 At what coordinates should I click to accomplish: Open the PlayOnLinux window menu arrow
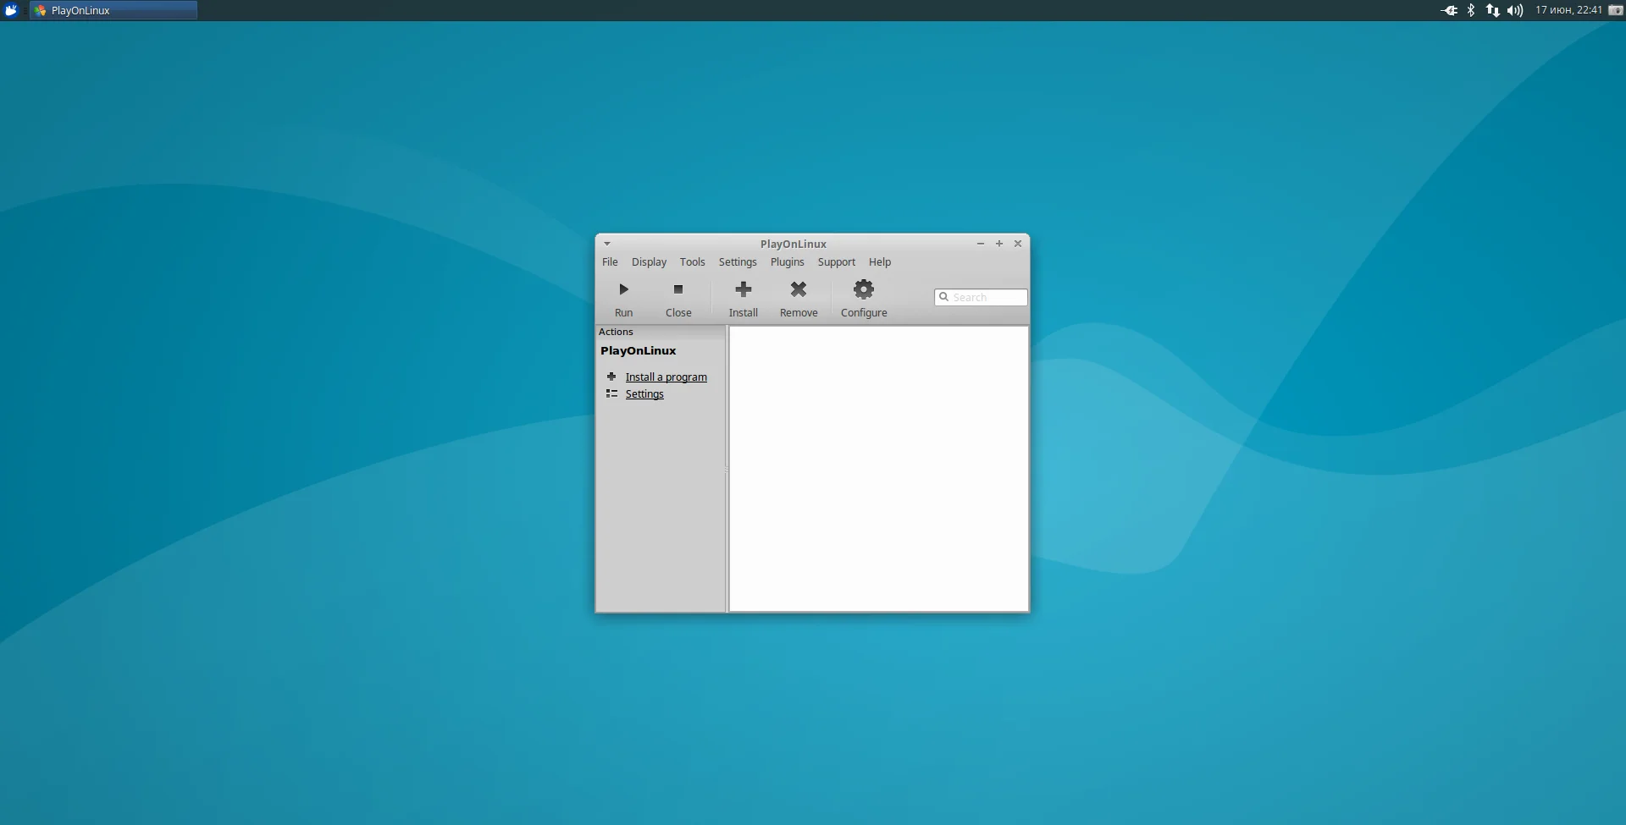pos(607,244)
